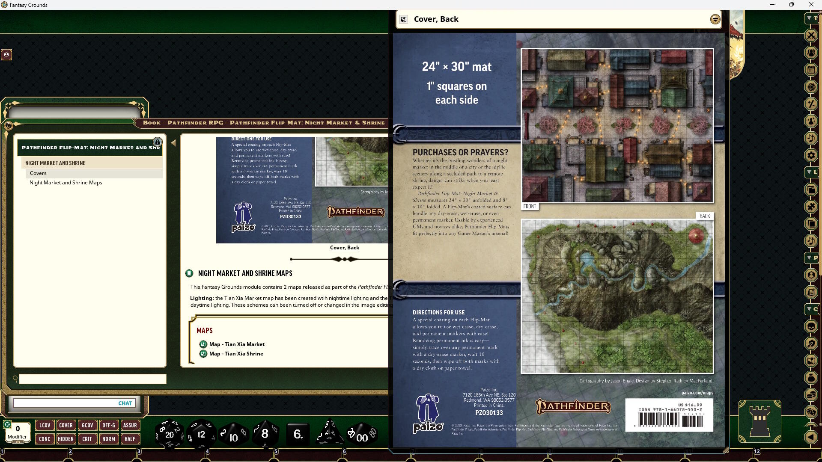The height and width of the screenshot is (462, 822).
Task: Collapse the P sidebar section
Action: pyautogui.click(x=811, y=258)
